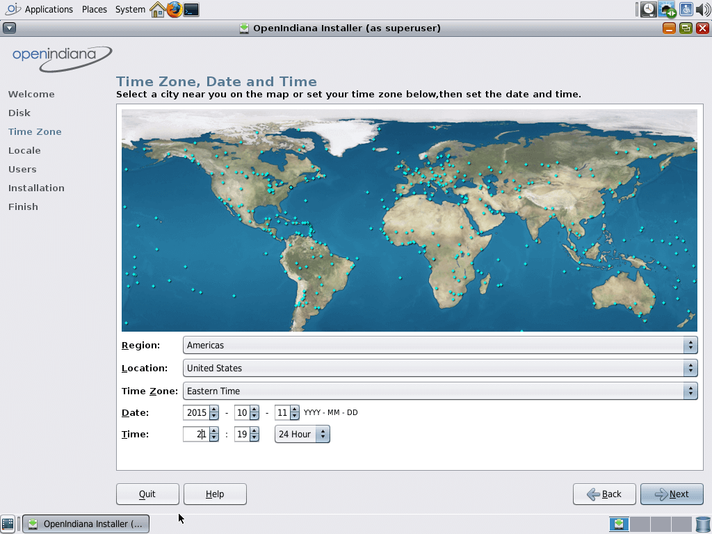Viewport: 712px width, 534px height.
Task: Click the Installation step in the sidebar
Action: pyautogui.click(x=36, y=188)
